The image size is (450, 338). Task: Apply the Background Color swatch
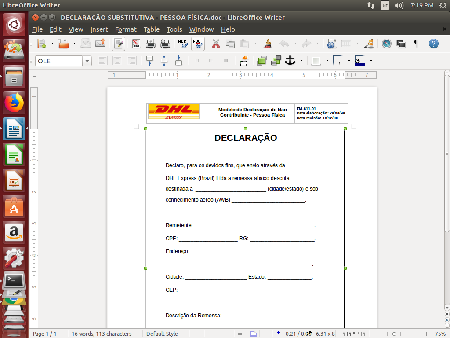click(360, 61)
